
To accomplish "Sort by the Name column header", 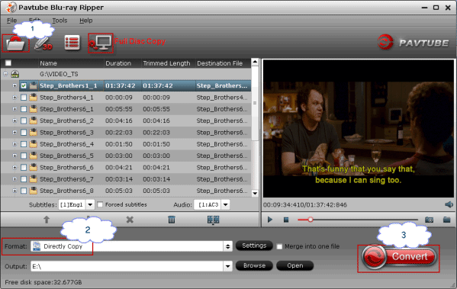I will pos(71,63).
